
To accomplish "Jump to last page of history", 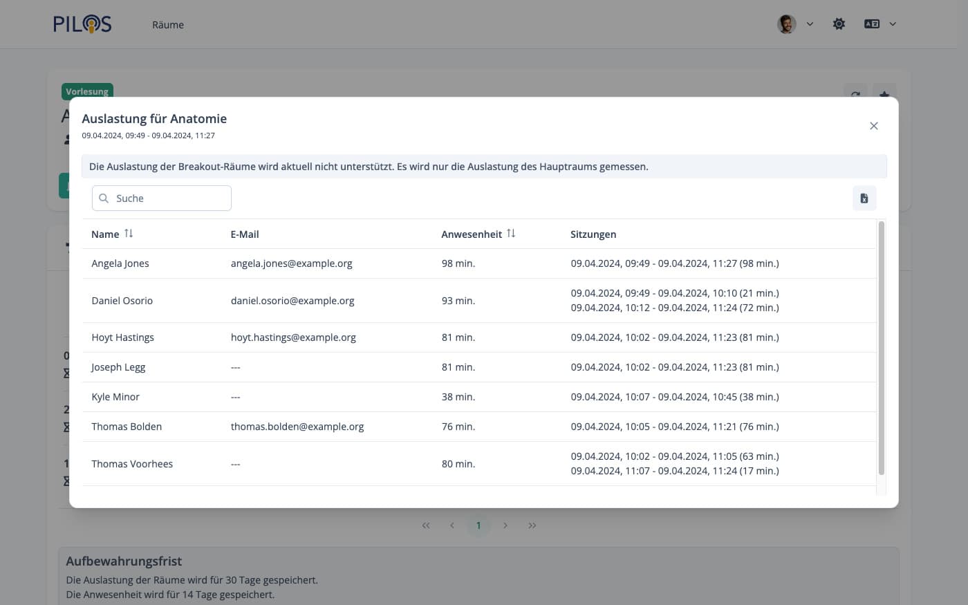I will (532, 525).
